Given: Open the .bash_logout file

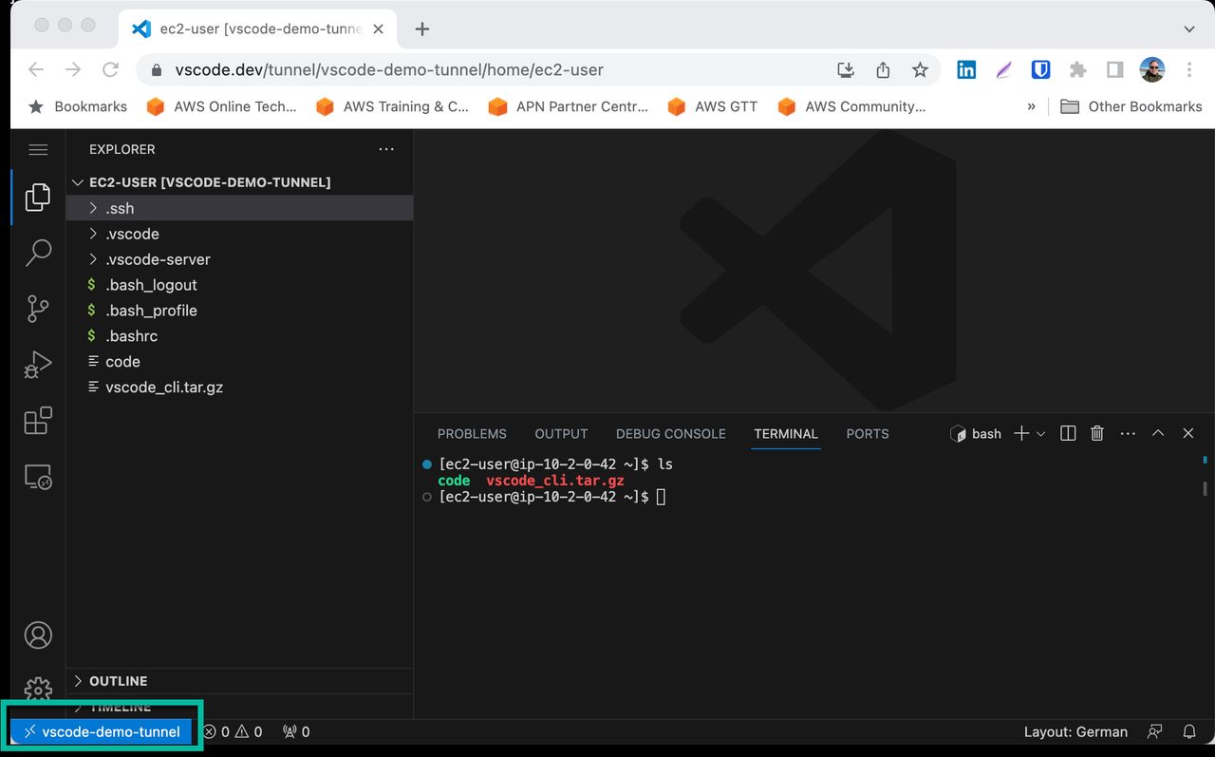Looking at the screenshot, I should point(239,285).
